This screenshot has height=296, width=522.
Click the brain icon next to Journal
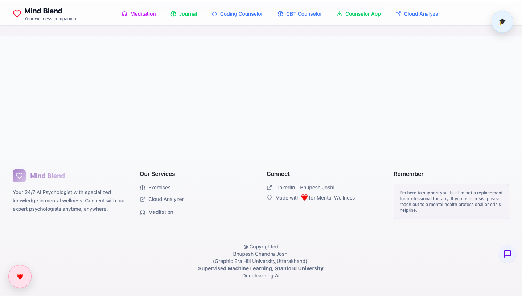click(173, 14)
